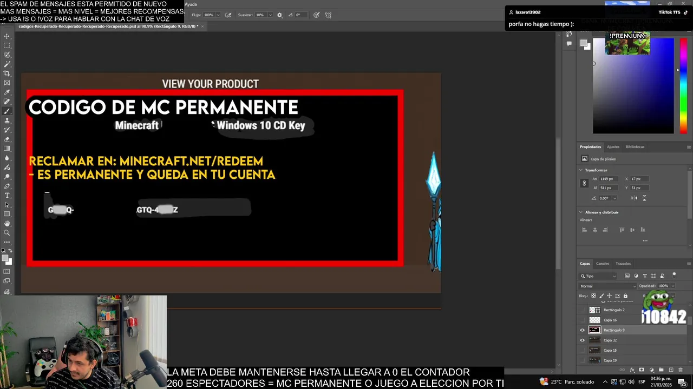Viewport: 693px width, 389px height.
Task: Switch to the Trazados tab
Action: click(x=623, y=264)
